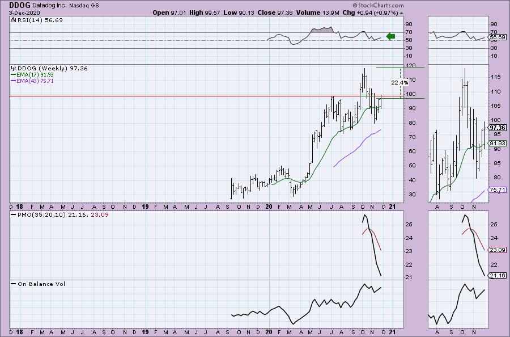Click the Close 97.36 header value
Screen dimensions: 510x337
coord(275,12)
